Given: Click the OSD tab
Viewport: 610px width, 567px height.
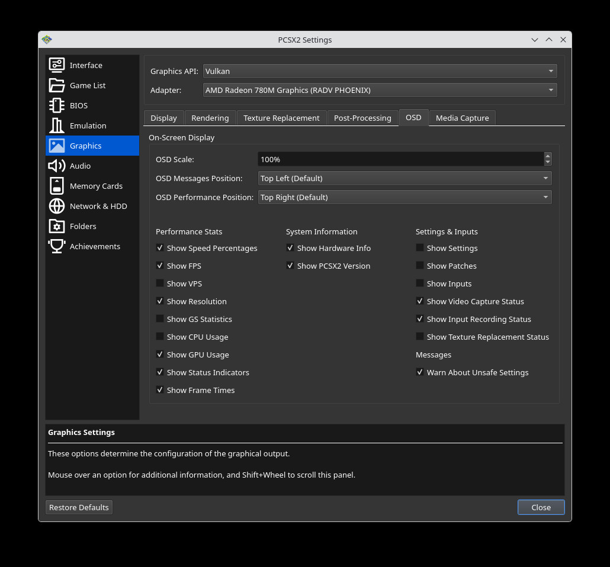Looking at the screenshot, I should pos(413,117).
